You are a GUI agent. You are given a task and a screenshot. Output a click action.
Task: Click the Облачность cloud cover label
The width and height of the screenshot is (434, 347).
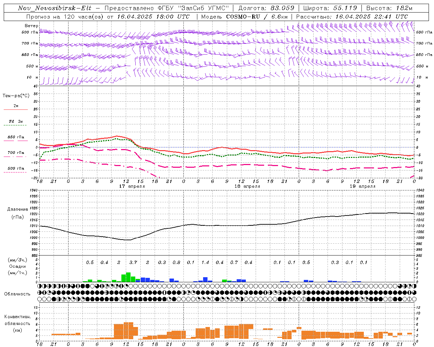(17, 294)
